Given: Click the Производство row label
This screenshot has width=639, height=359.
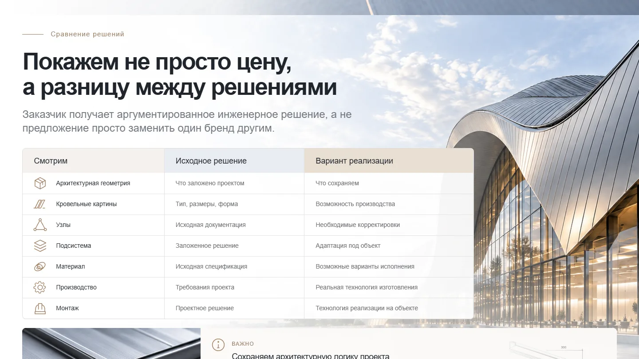Looking at the screenshot, I should click(76, 287).
